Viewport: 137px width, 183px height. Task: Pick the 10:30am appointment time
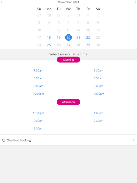click(98, 94)
